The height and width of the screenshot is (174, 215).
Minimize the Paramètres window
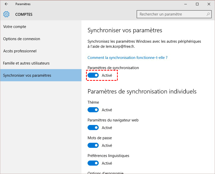coord(186,4)
